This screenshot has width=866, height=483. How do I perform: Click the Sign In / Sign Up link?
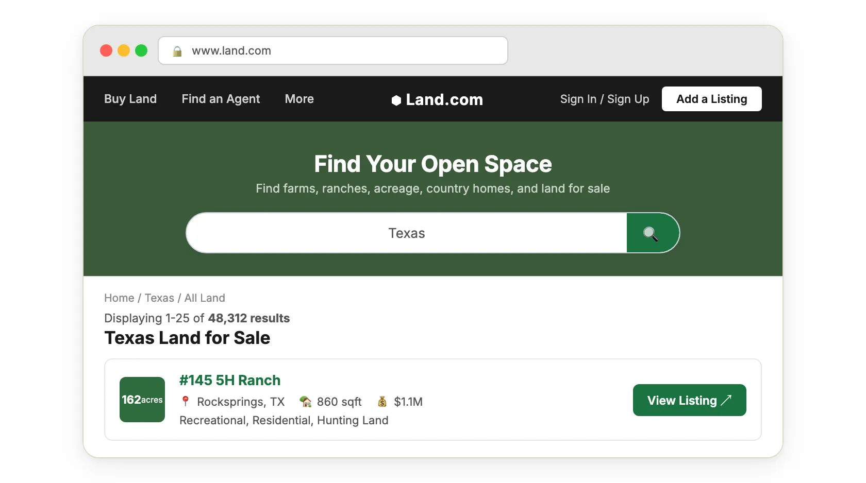coord(604,99)
